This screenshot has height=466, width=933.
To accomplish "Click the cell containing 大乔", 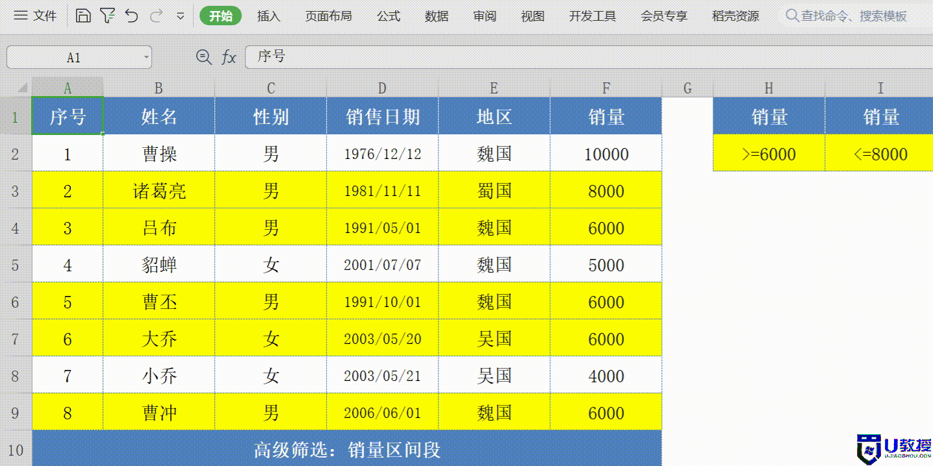I will coord(159,339).
